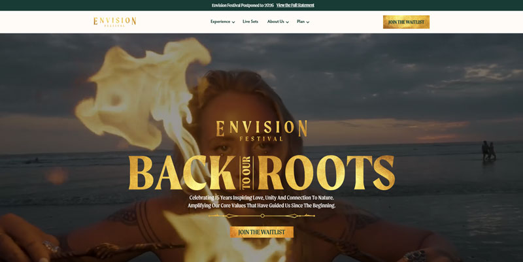Click the Envision Festival hero logo
523x262 pixels.
(261, 131)
